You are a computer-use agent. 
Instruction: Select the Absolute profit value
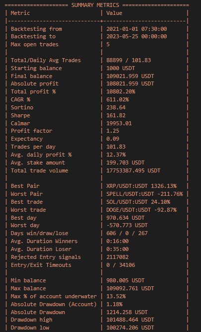[130, 83]
